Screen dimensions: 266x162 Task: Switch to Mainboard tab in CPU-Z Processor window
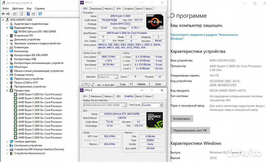coord(96,8)
